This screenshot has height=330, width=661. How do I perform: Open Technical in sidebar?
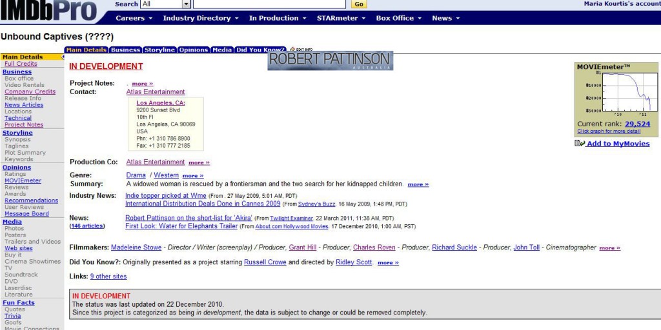[x=18, y=118]
